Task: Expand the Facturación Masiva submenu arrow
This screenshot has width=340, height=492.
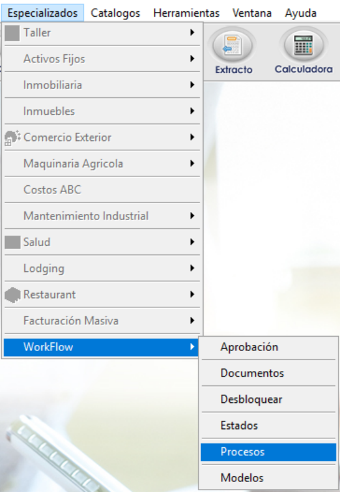Action: point(192,321)
